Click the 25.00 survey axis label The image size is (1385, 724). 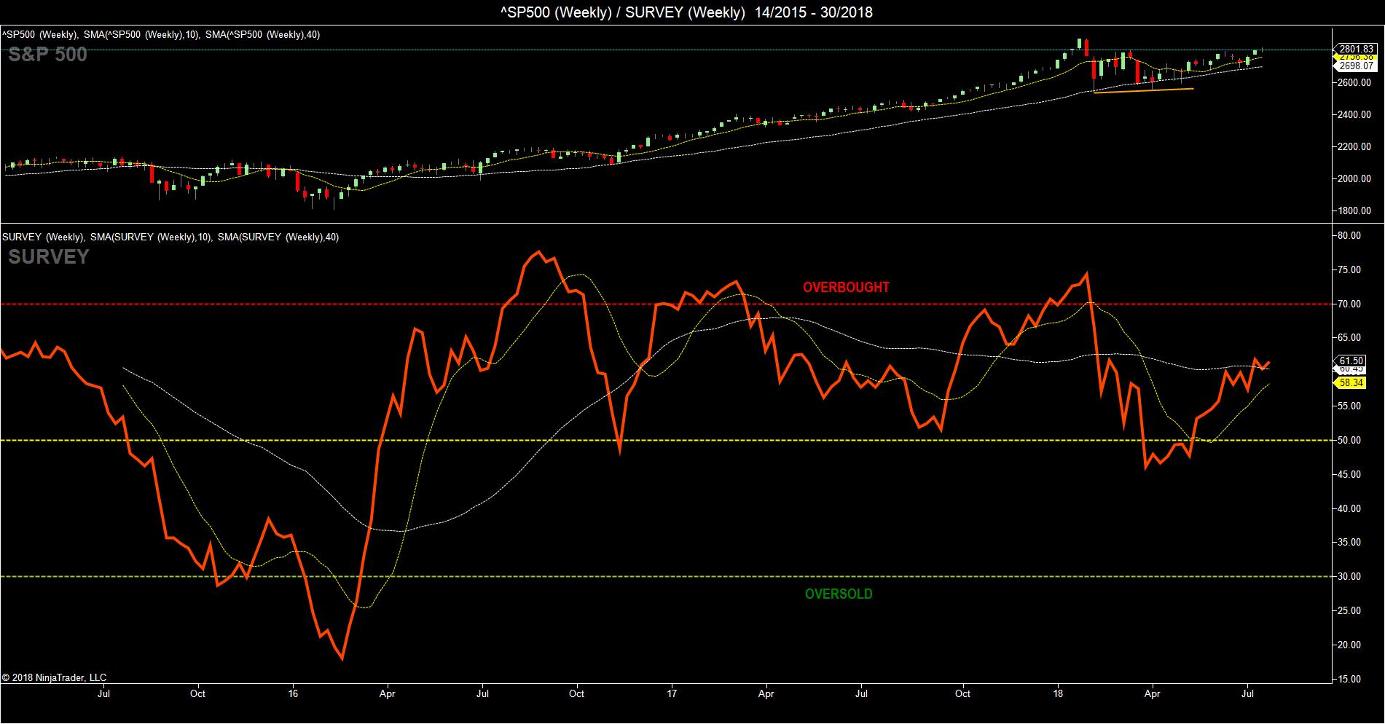pos(1350,610)
